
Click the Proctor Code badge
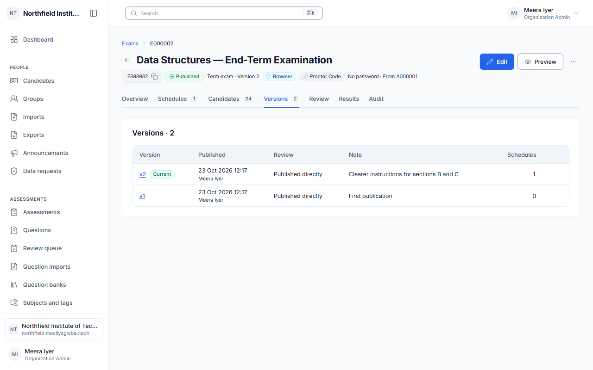coord(322,77)
